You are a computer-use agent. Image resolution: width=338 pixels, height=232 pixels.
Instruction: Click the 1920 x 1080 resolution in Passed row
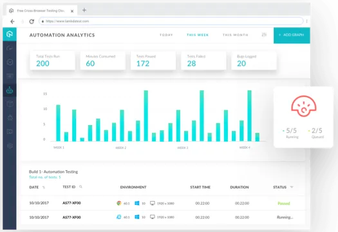click(165, 204)
